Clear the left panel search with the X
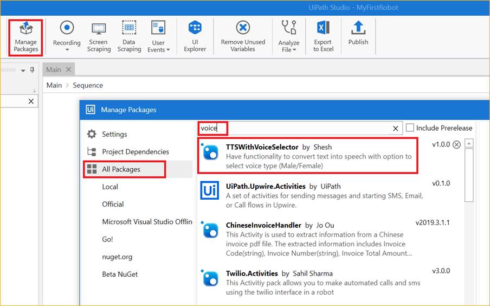The height and width of the screenshot is (306, 490). click(31, 101)
